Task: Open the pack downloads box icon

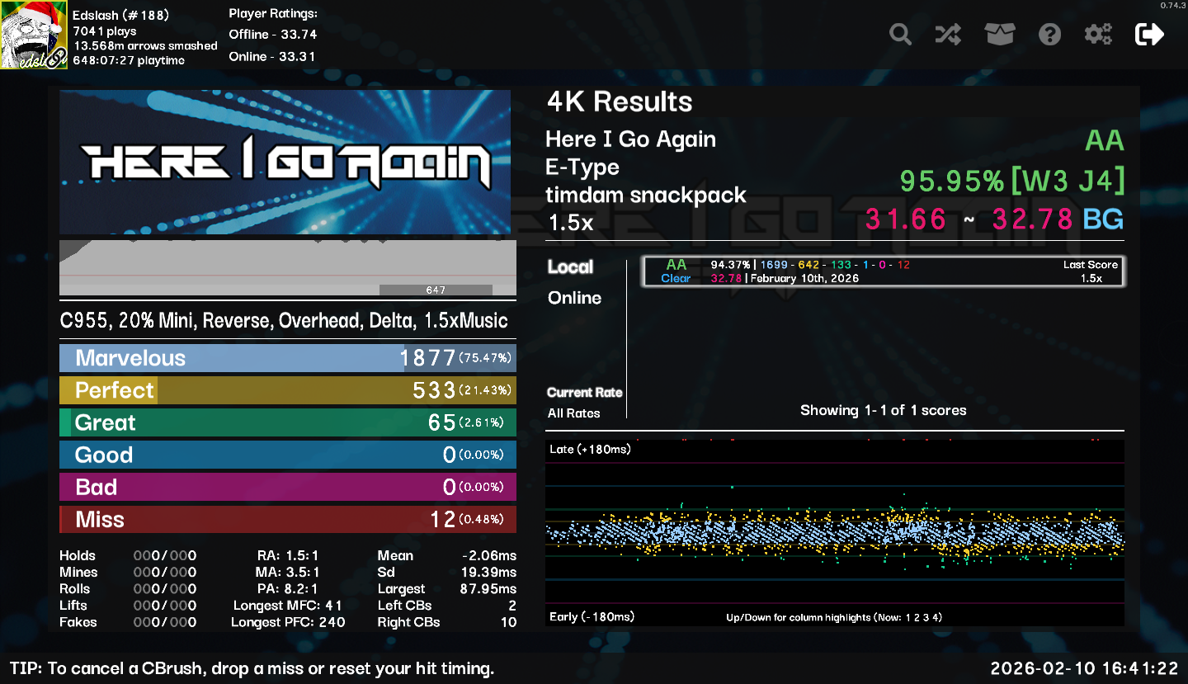Action: click(x=999, y=35)
